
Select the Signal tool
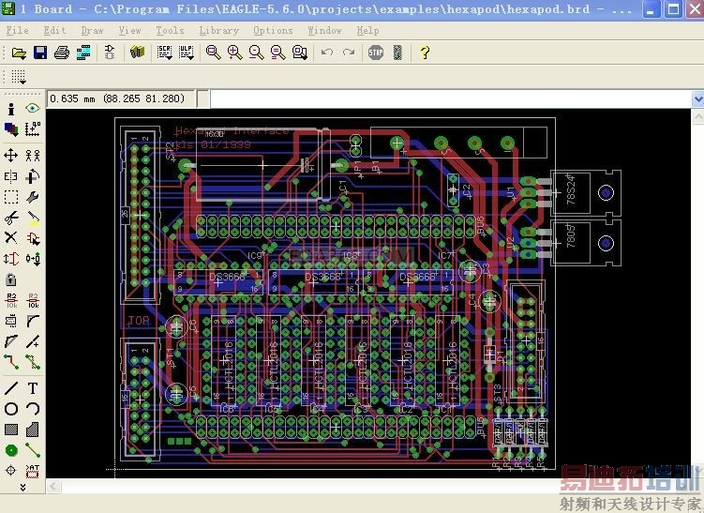(x=32, y=450)
